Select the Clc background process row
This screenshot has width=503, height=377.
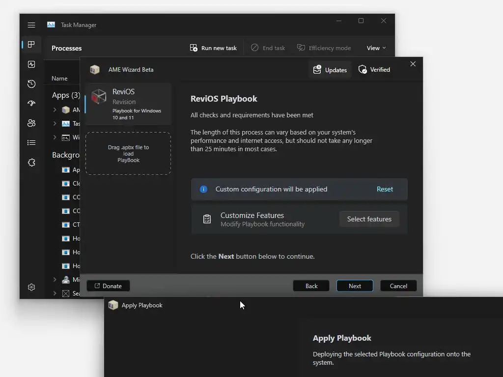point(71,184)
